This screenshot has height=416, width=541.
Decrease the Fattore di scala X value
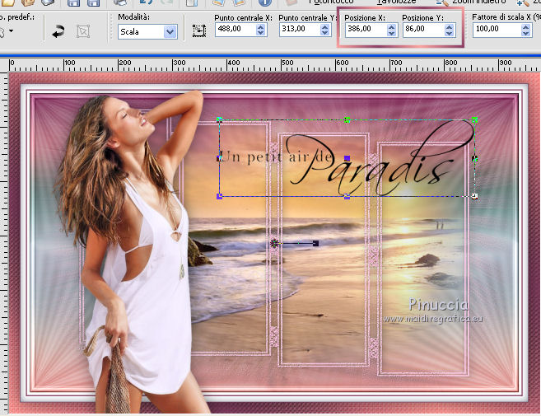(525, 33)
